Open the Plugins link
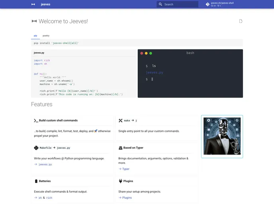 tap(127, 198)
